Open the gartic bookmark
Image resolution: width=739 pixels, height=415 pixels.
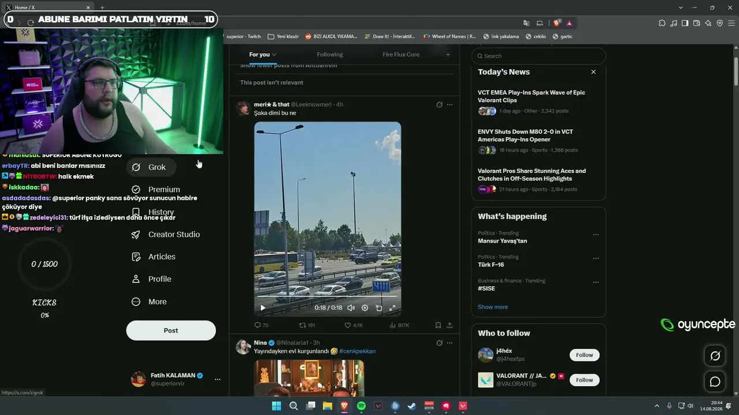coord(562,36)
